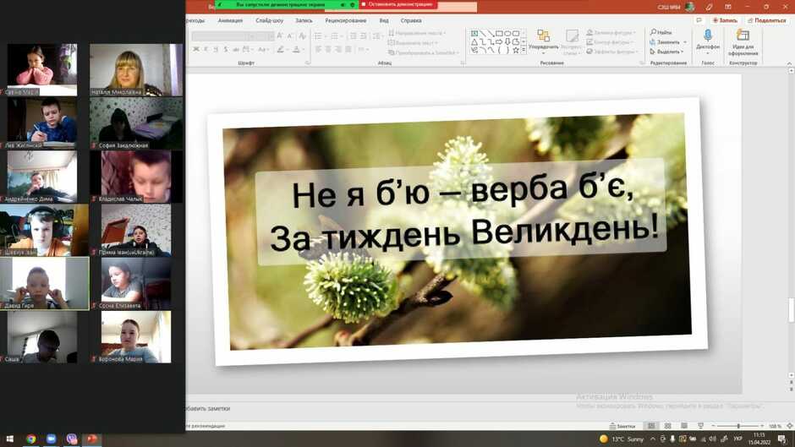
Task: Select the triangle shape in the shapes gallery
Action: 474,42
